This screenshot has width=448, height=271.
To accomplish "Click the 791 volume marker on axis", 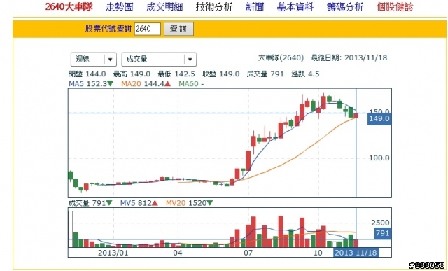I will tap(383, 233).
